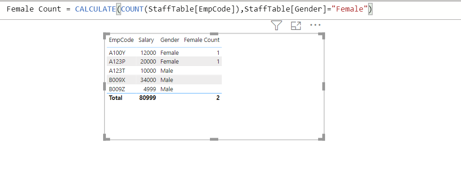Click the left-middle resize handle of the visual
Image resolution: width=461 pixels, height=169 pixels.
[x=104, y=87]
